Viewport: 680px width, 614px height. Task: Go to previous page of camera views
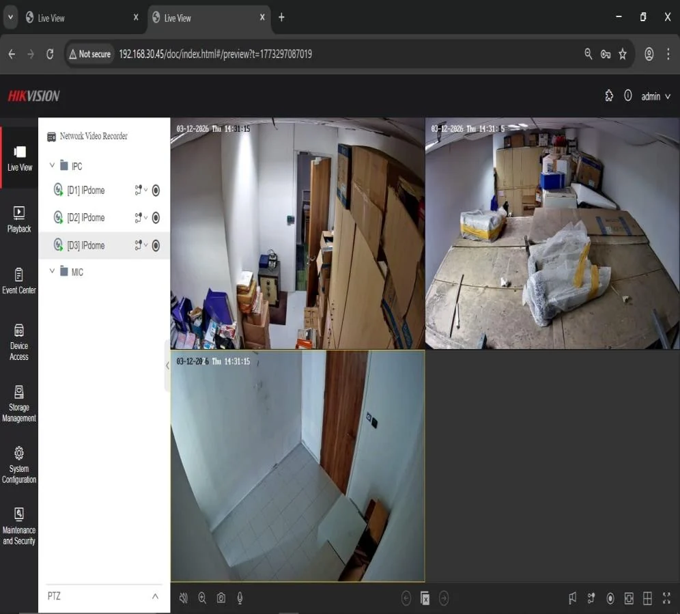[406, 598]
